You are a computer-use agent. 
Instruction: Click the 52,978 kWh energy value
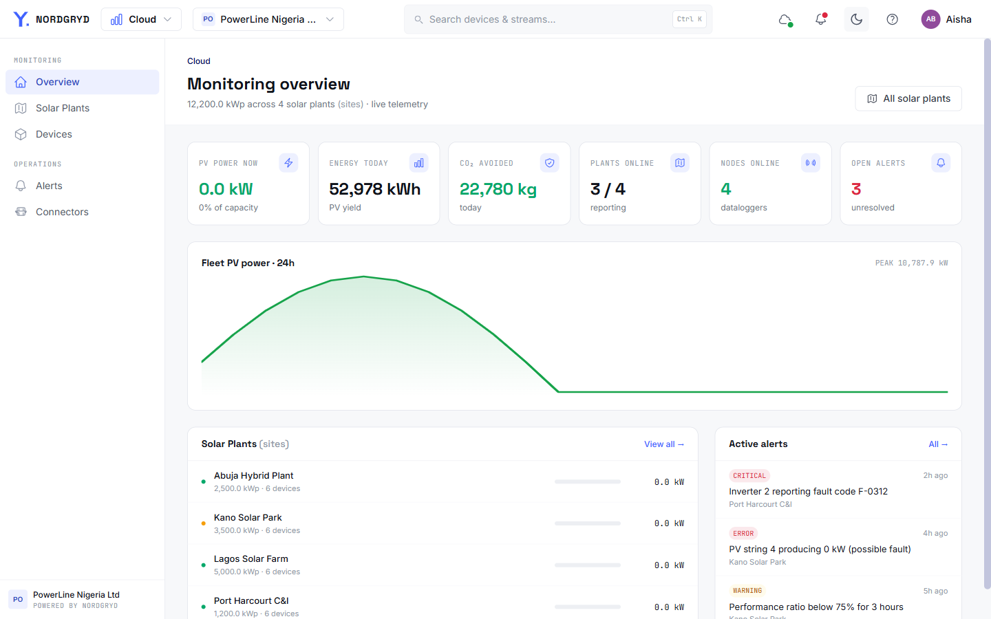(x=375, y=189)
